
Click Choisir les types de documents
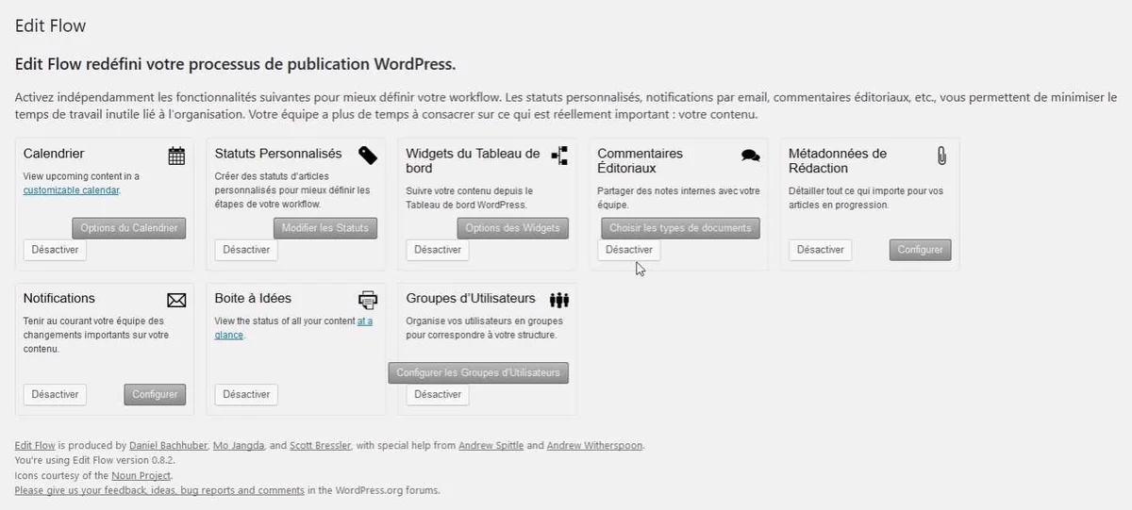(x=680, y=227)
